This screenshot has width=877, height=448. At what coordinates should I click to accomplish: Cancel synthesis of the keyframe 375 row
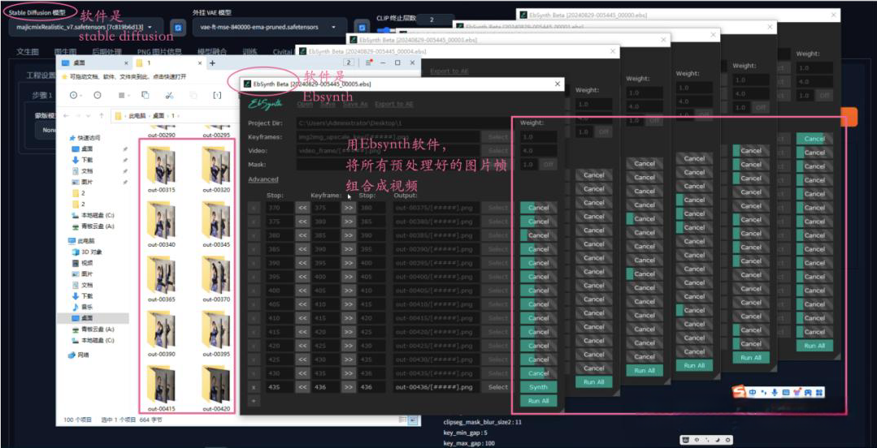pos(538,207)
